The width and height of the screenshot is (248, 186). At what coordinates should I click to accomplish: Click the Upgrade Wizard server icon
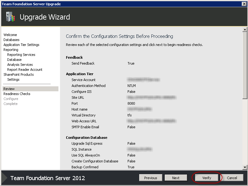pos(11,16)
